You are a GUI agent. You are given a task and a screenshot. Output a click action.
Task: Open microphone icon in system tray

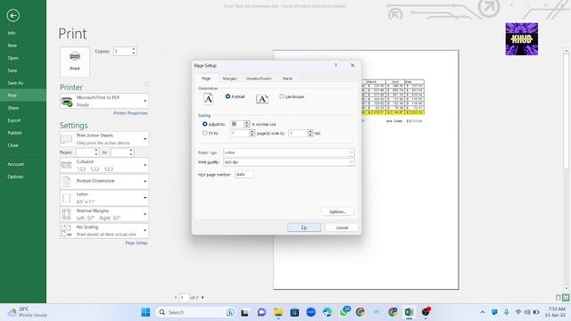[x=506, y=312]
